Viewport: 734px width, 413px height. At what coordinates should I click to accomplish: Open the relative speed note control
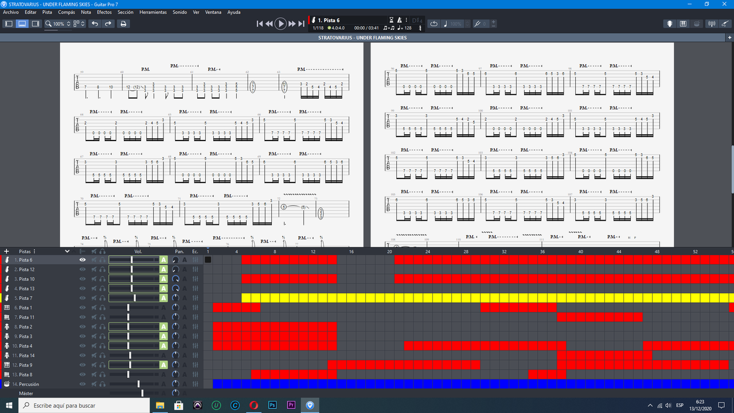(x=445, y=24)
